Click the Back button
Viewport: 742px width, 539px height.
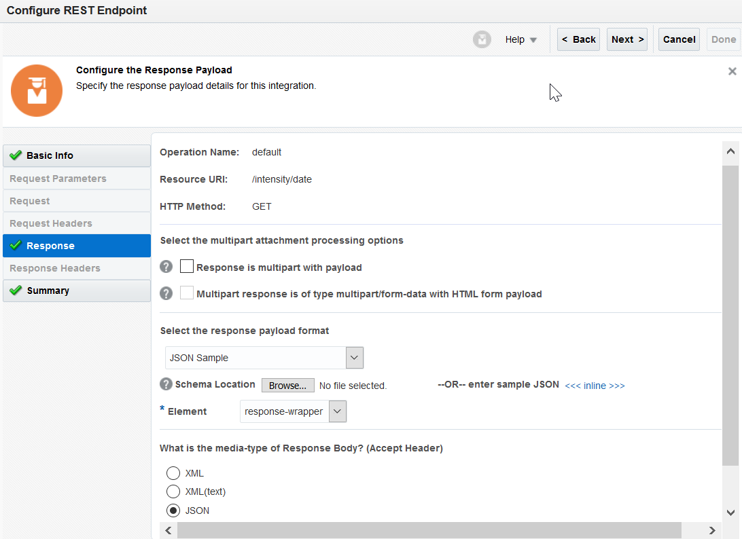point(578,39)
